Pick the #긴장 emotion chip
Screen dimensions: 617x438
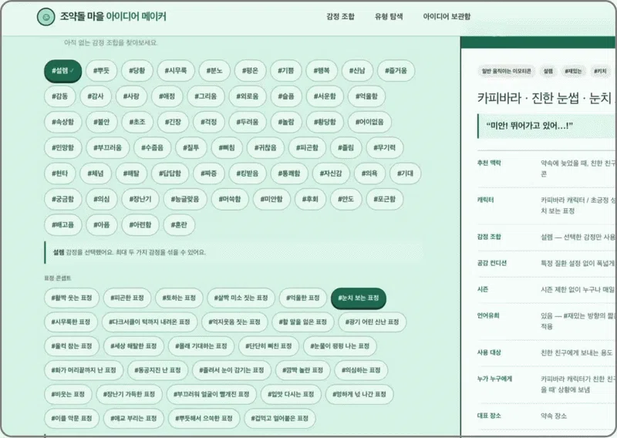point(173,122)
